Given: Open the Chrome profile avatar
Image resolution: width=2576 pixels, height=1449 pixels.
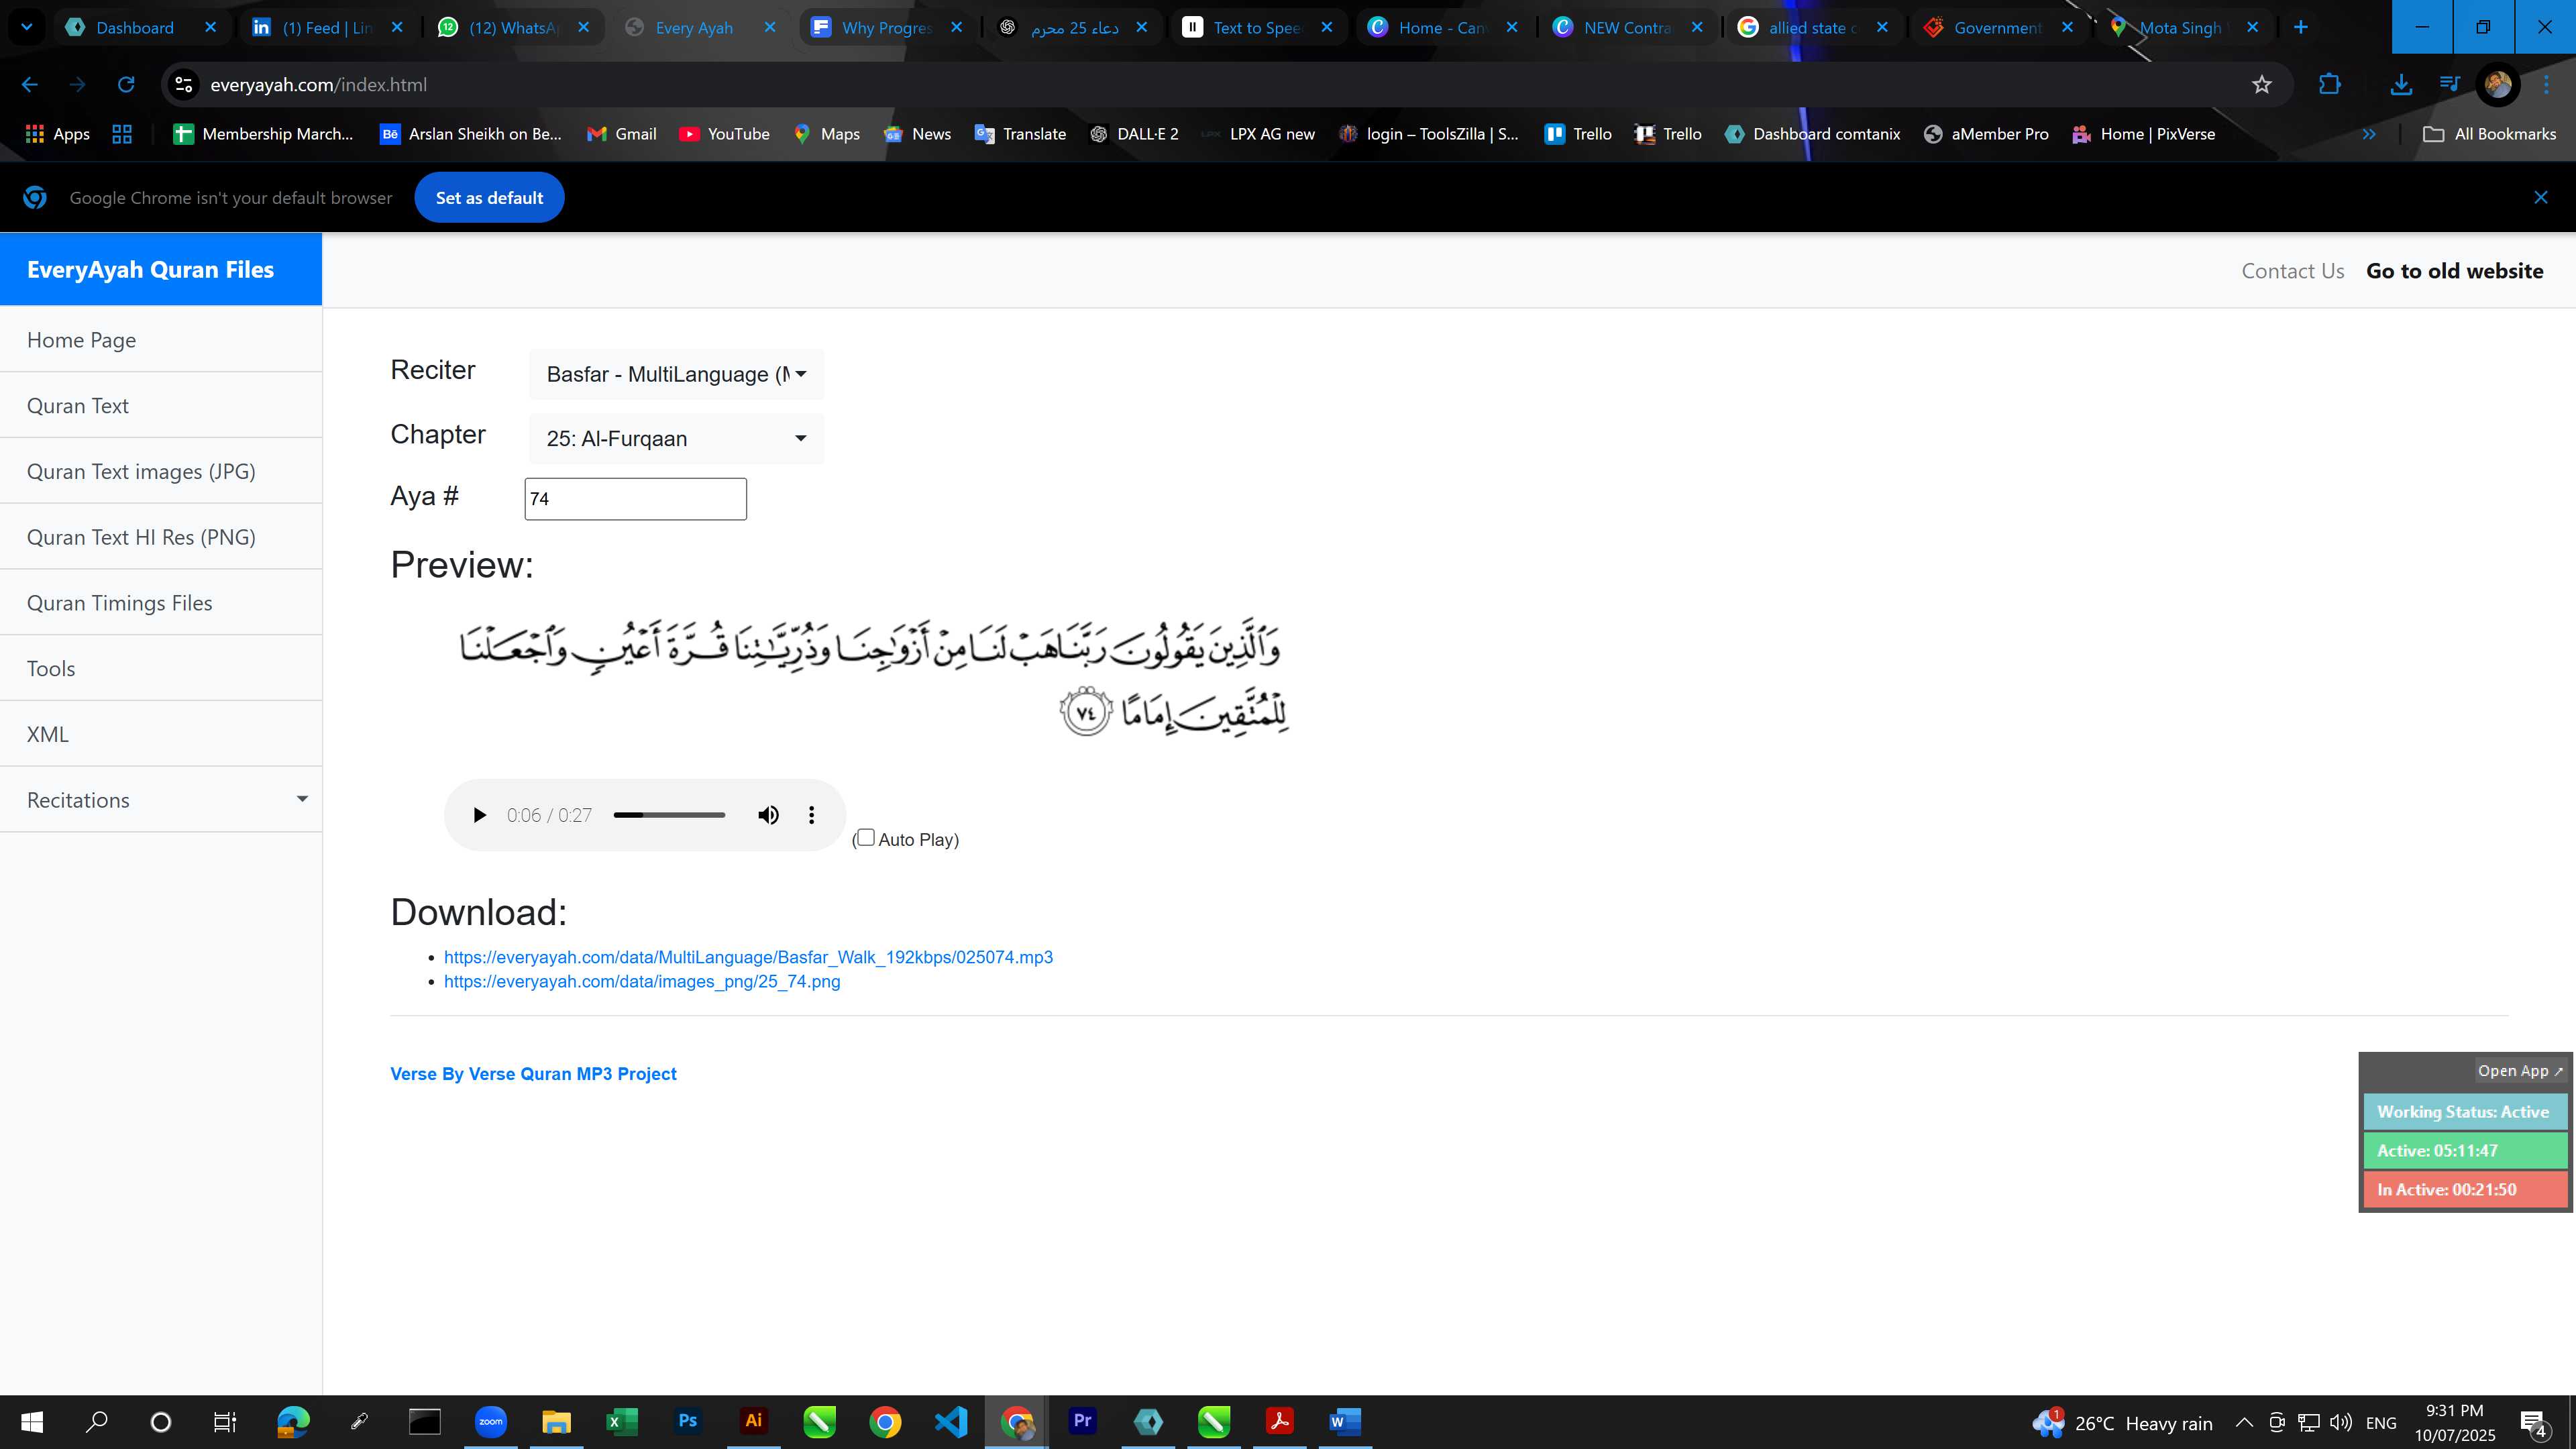Looking at the screenshot, I should (x=2497, y=85).
